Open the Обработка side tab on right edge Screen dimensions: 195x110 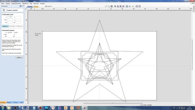pyautogui.click(x=194, y=9)
